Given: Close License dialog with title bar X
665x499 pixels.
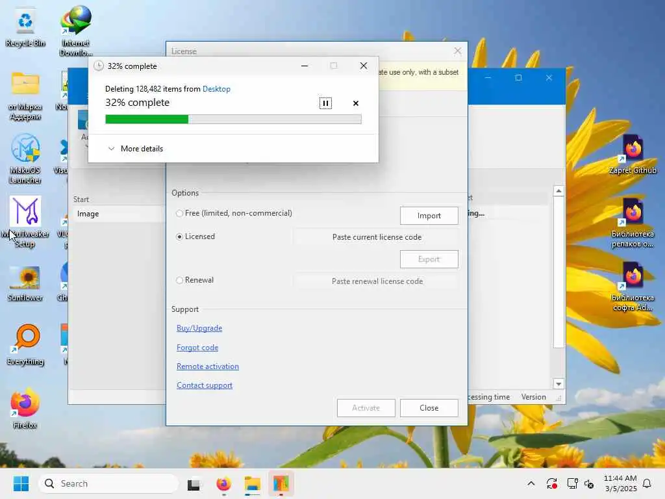Looking at the screenshot, I should pyautogui.click(x=458, y=51).
